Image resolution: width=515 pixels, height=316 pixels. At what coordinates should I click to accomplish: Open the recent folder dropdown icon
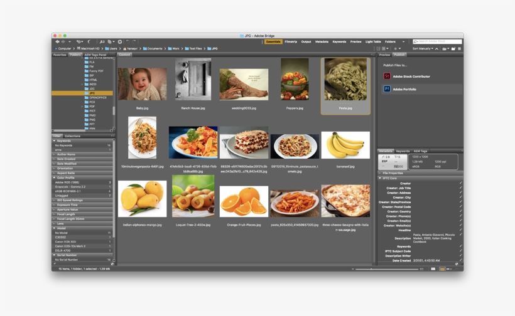[x=445, y=49]
